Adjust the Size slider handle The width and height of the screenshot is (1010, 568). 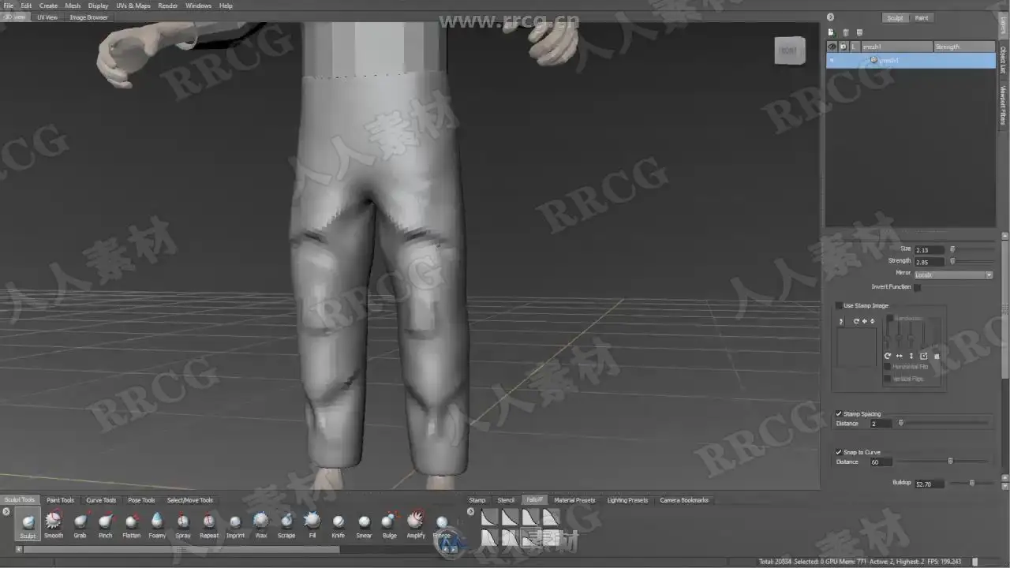pyautogui.click(x=952, y=249)
